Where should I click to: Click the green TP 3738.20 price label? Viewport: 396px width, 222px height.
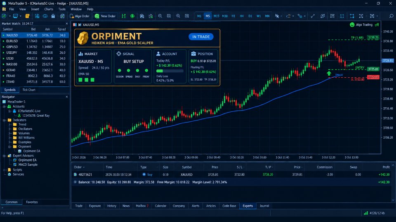pyautogui.click(x=373, y=37)
